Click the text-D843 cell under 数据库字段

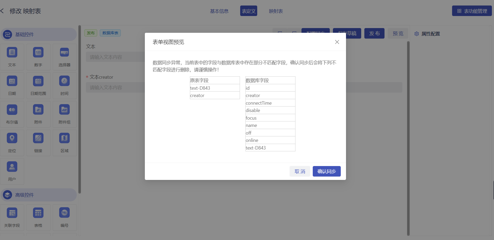[x=270, y=148]
